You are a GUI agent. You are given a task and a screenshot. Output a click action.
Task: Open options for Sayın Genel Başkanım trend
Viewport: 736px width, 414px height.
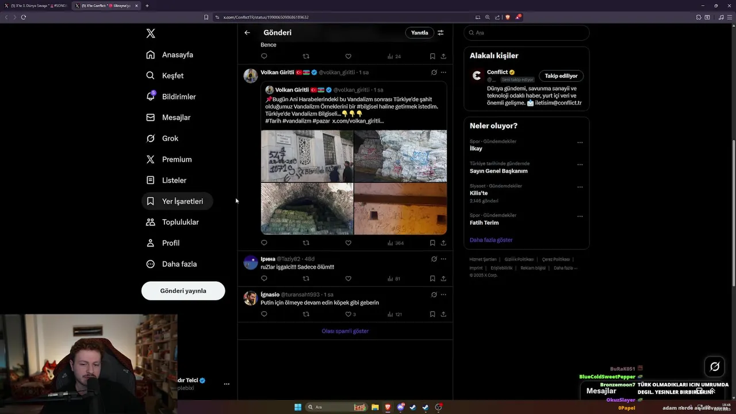580,164
